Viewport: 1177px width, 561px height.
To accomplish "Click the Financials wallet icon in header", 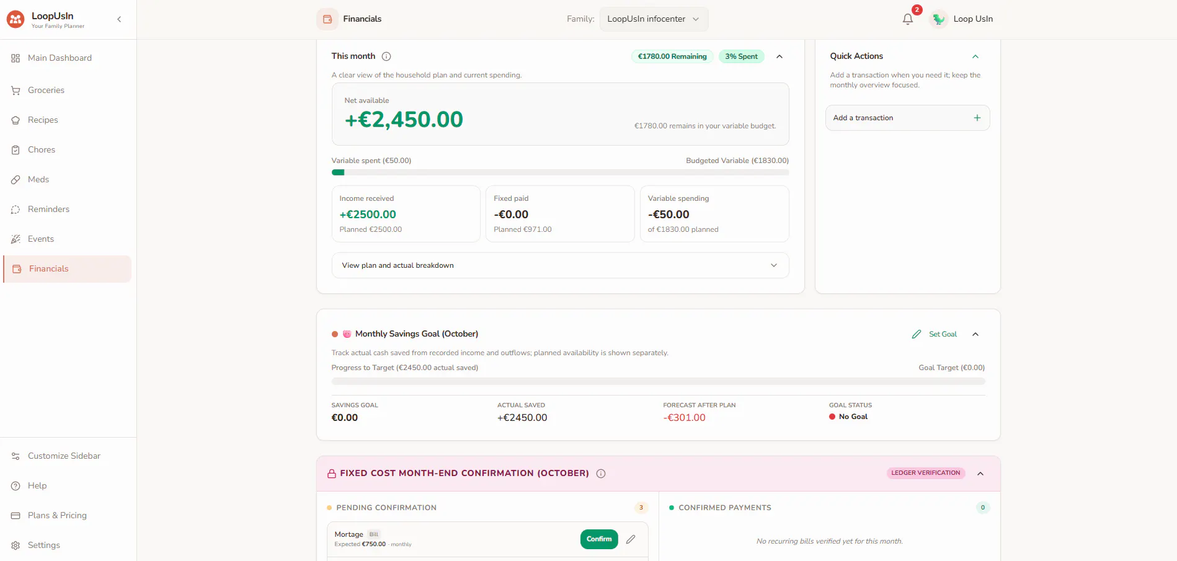I will 327,19.
